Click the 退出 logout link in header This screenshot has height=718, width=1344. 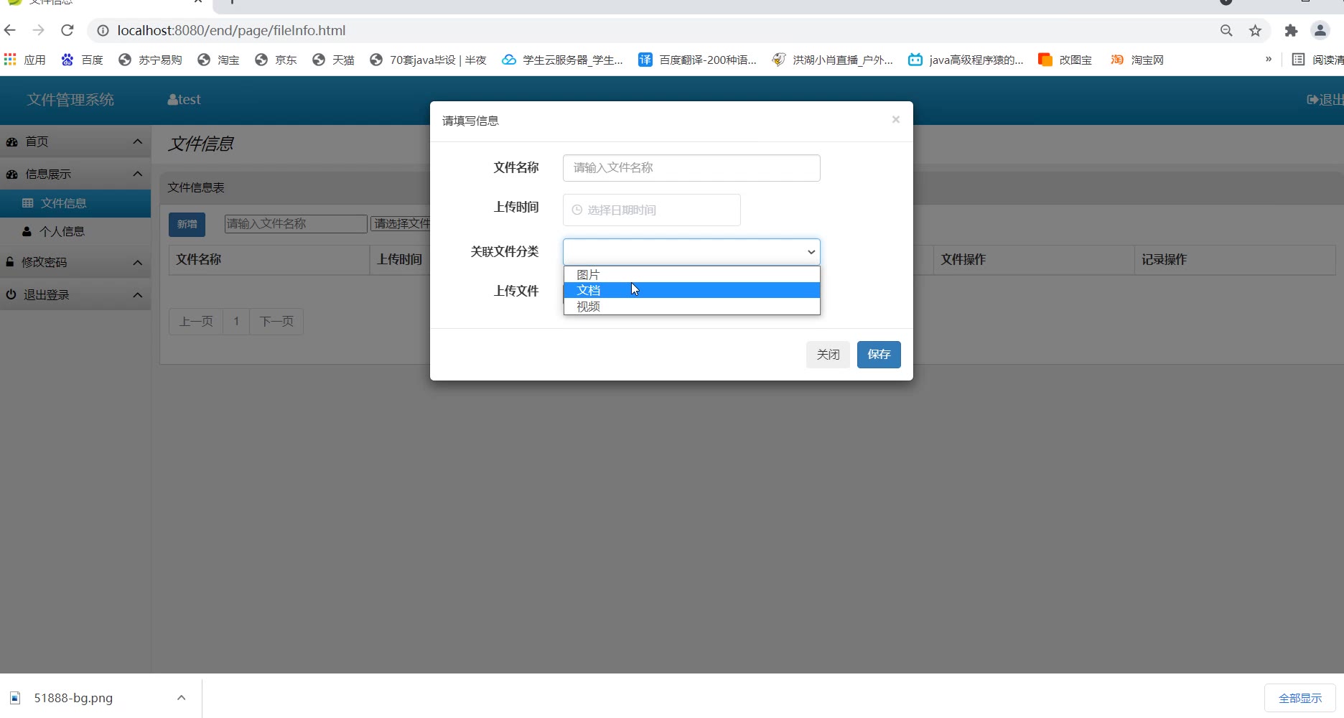click(1325, 100)
